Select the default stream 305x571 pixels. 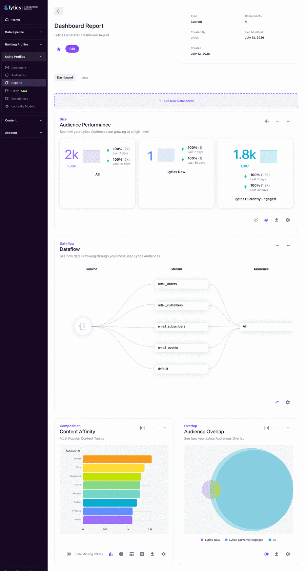coord(181,369)
